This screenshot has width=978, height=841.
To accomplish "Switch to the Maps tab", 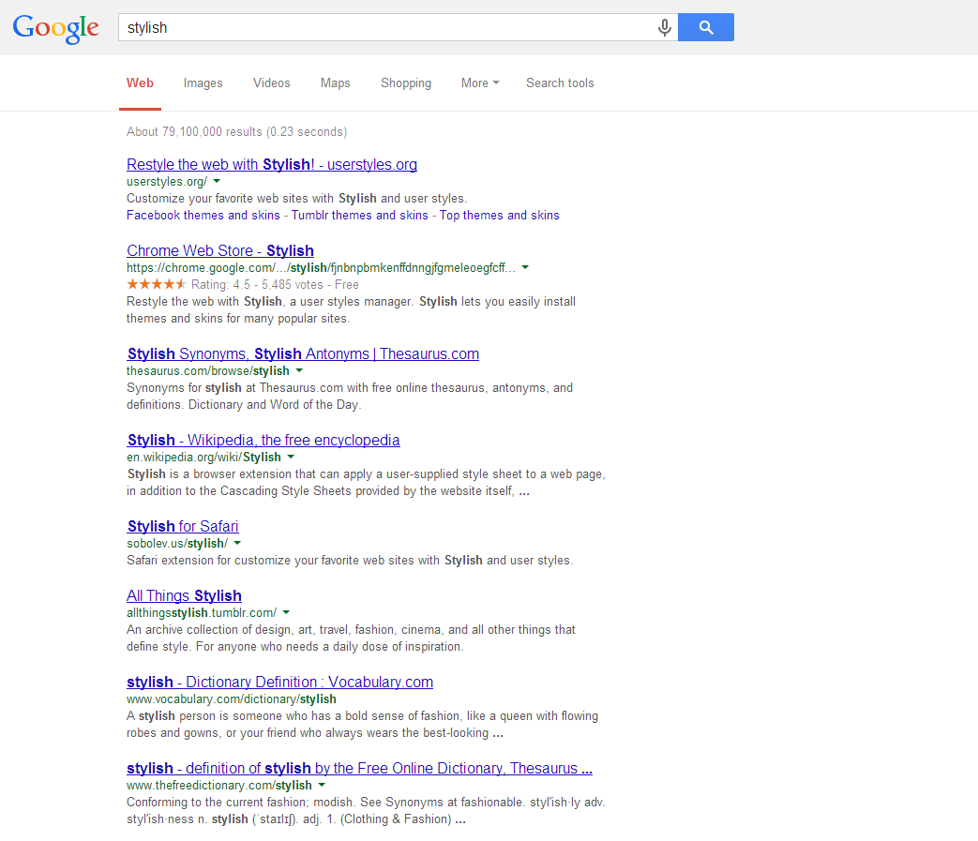I will click(x=335, y=83).
